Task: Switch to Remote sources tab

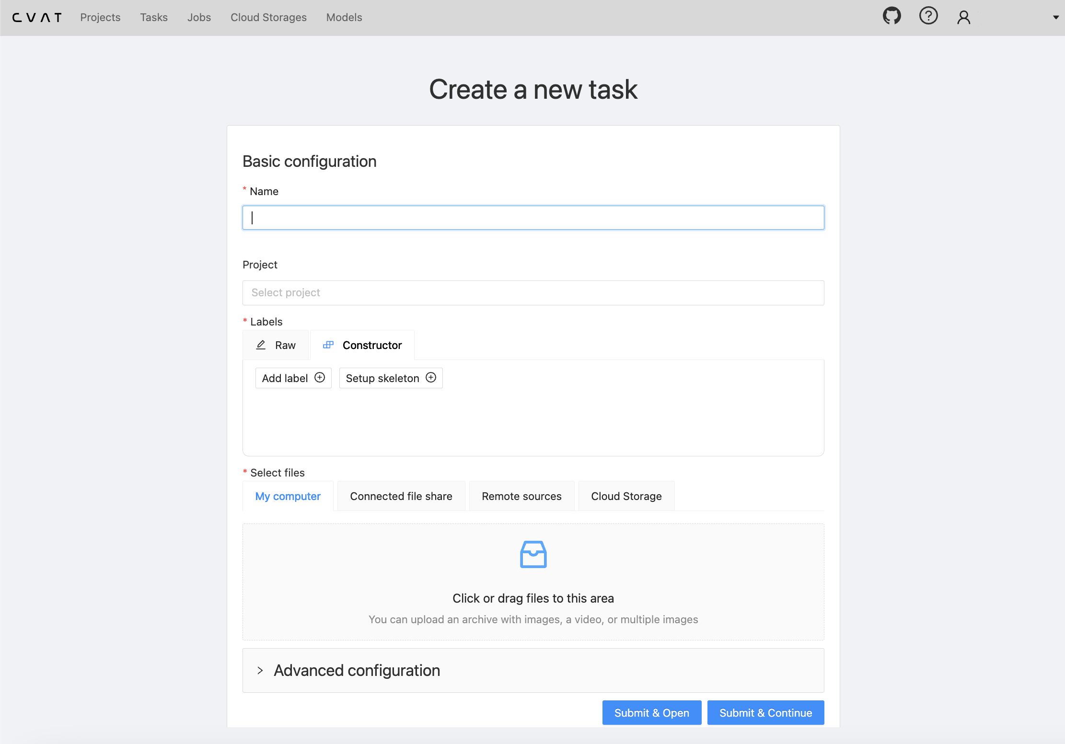Action: pyautogui.click(x=521, y=496)
